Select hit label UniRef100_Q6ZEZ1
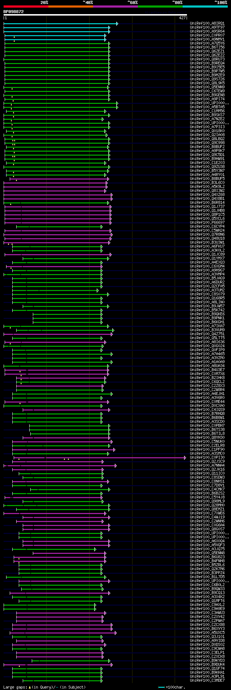Image resolution: width=231 pixels, height=690 pixels. point(207,51)
